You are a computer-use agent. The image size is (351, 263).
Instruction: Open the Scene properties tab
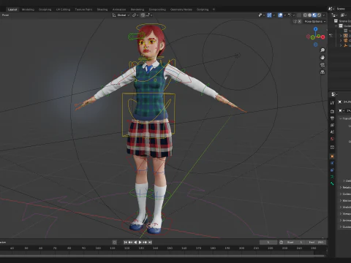click(332, 132)
